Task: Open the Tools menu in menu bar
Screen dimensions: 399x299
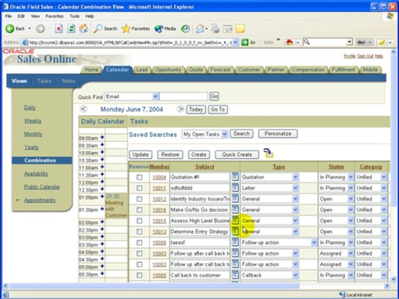Action: pos(74,16)
